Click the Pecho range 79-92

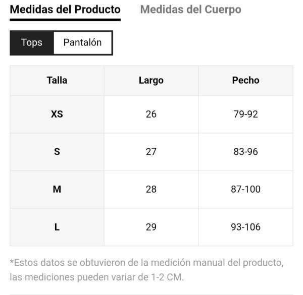click(x=245, y=114)
